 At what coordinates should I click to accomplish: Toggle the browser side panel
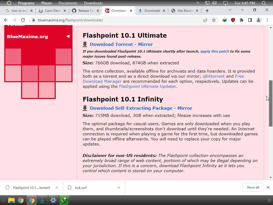250,20
